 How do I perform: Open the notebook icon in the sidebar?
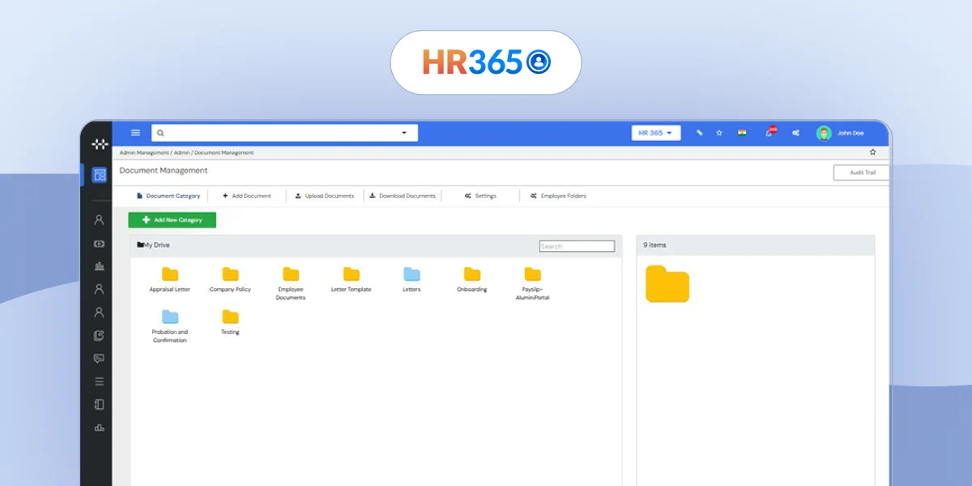[x=99, y=404]
